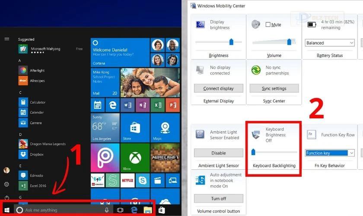Image resolution: width=363 pixels, height=216 pixels.
Task: Open the Photos tile
Action: point(150,83)
